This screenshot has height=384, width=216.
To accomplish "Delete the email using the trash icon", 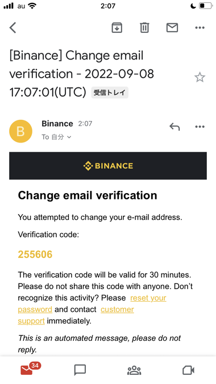I will point(144,27).
